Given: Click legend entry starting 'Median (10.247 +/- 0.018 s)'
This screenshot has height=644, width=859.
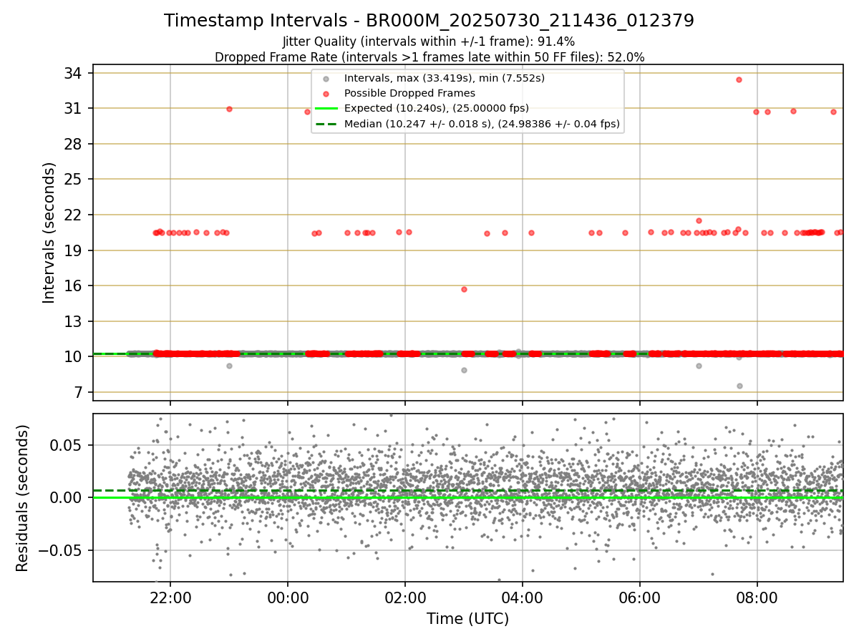Looking at the screenshot, I should click(x=482, y=124).
